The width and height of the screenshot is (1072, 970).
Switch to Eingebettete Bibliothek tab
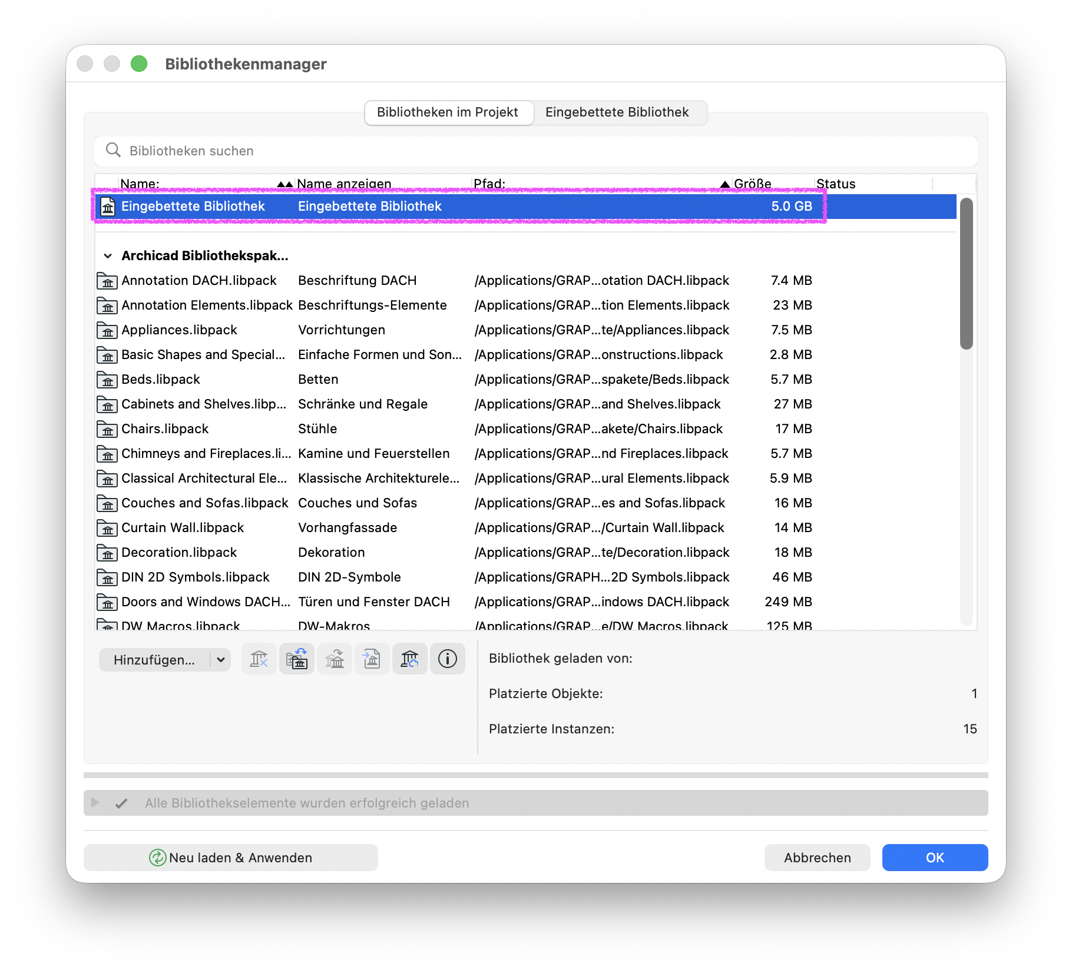click(x=617, y=112)
